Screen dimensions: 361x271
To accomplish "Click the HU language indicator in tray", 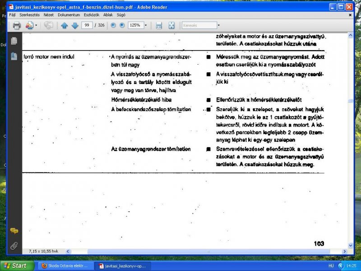I will 331,266.
